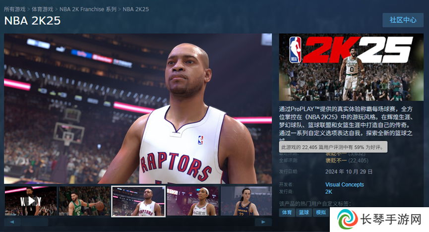Select the Celtics player screenshot thumbnail
The image size is (429, 232).
click(x=85, y=201)
